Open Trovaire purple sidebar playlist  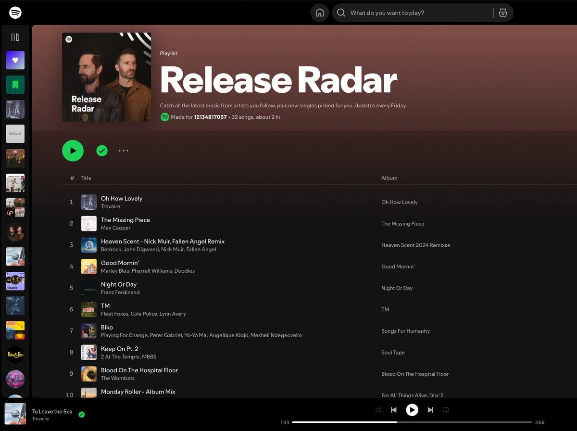click(x=15, y=281)
